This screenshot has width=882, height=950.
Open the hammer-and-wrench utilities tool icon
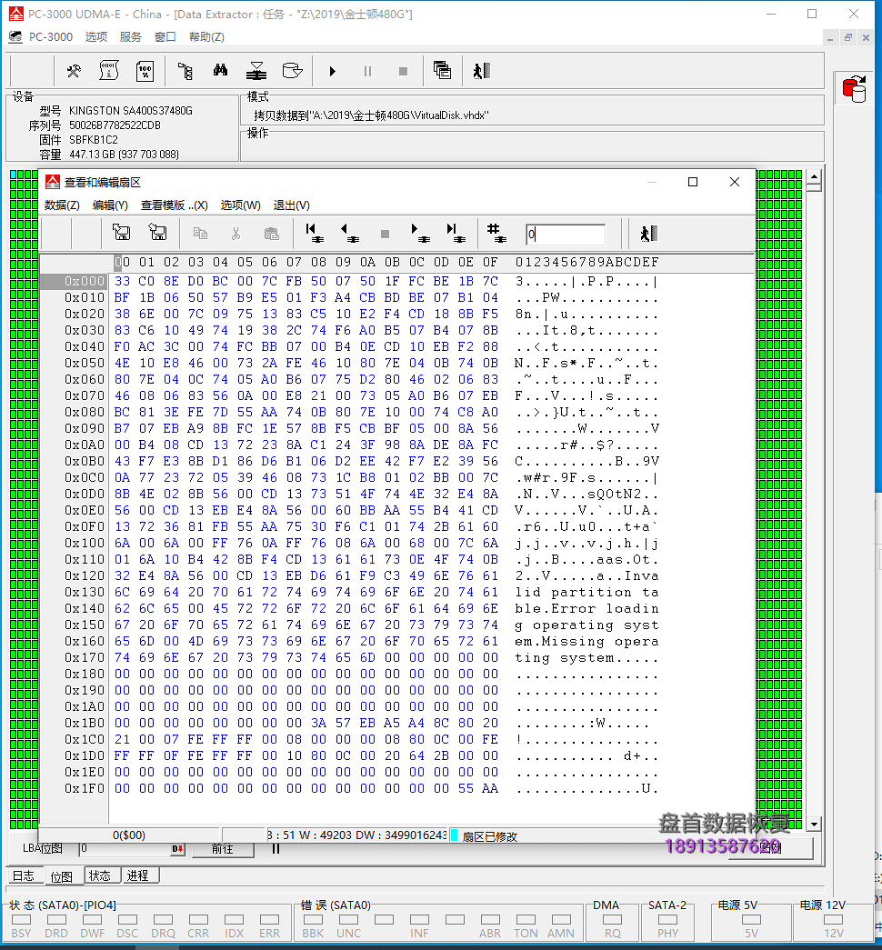[74, 71]
